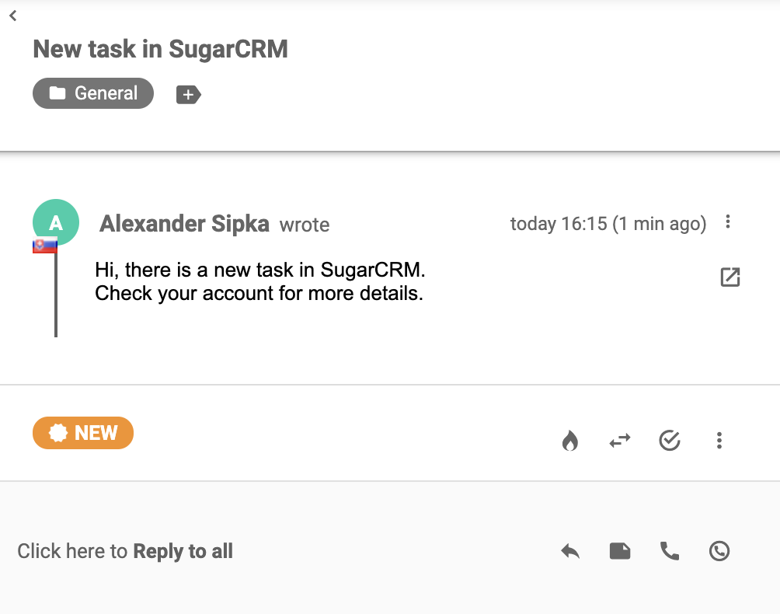Open the message options kebab menu

tap(728, 222)
